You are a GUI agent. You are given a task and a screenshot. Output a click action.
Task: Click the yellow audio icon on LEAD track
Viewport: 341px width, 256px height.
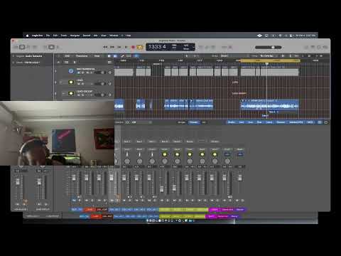tap(71, 82)
